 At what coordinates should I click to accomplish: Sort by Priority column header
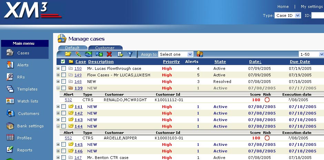click(x=171, y=62)
